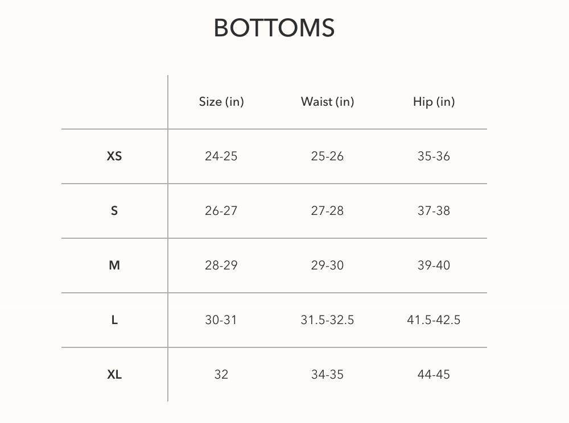Viewport: 569px width, 423px height.
Task: Select the Size (in) column header
Action: coord(221,102)
